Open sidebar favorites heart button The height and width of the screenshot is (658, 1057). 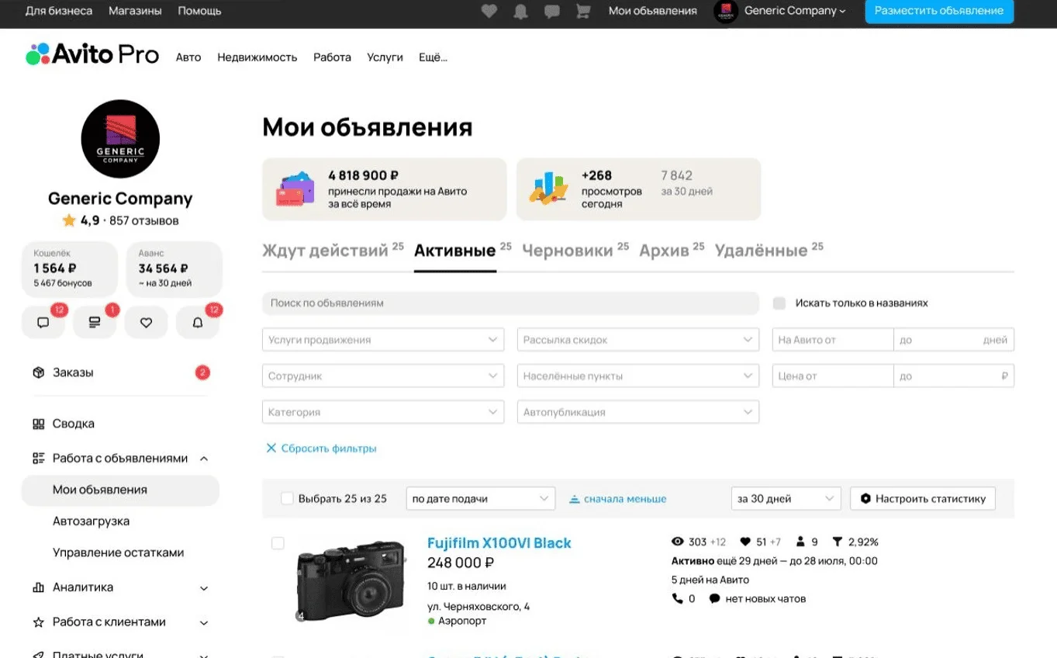pyautogui.click(x=146, y=323)
